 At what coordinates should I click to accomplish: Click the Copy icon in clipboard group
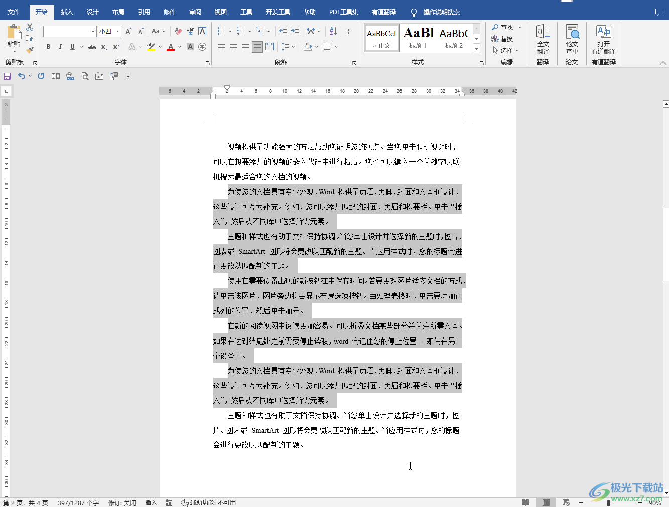(30, 39)
